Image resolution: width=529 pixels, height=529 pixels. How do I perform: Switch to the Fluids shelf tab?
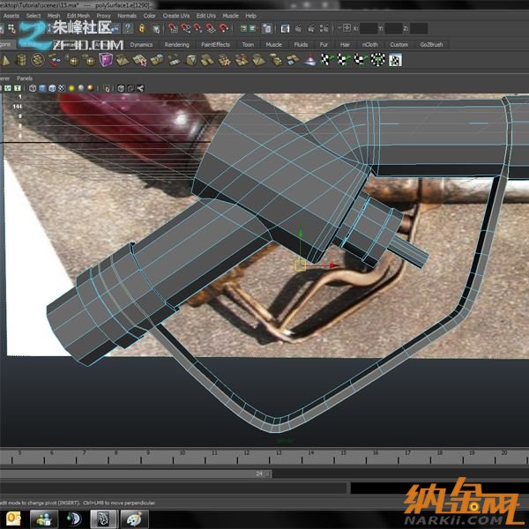[x=301, y=45]
